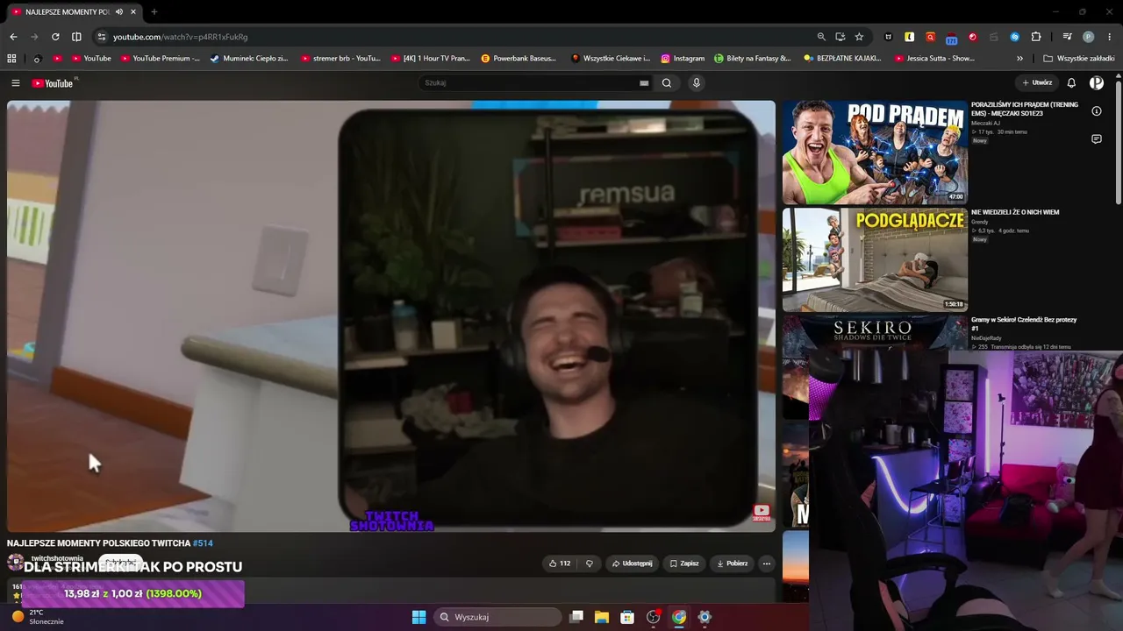Viewport: 1123px width, 631px height.
Task: Mute the tab via speaker icon
Action: click(x=118, y=12)
